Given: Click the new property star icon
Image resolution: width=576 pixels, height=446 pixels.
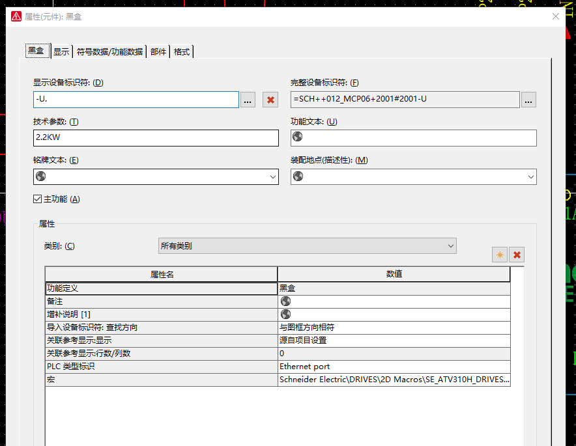Looking at the screenshot, I should pyautogui.click(x=500, y=255).
